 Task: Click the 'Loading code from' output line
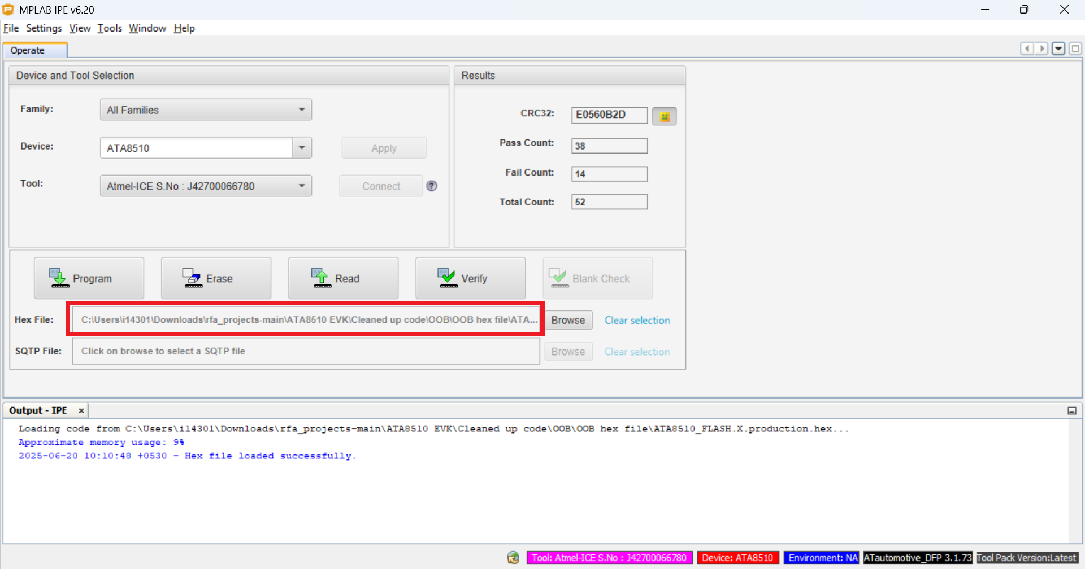coord(433,429)
